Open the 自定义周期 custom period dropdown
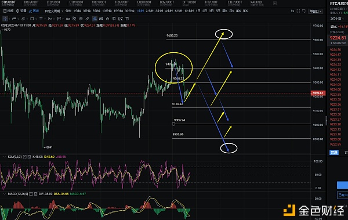This screenshot has height=220, width=348. (54, 11)
